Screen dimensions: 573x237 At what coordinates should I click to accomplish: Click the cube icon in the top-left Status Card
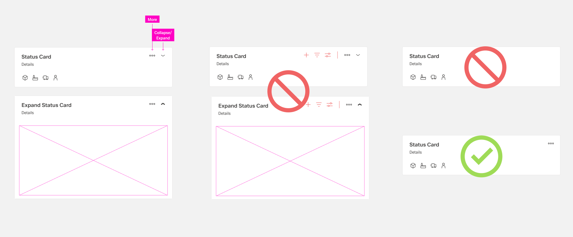pos(25,78)
